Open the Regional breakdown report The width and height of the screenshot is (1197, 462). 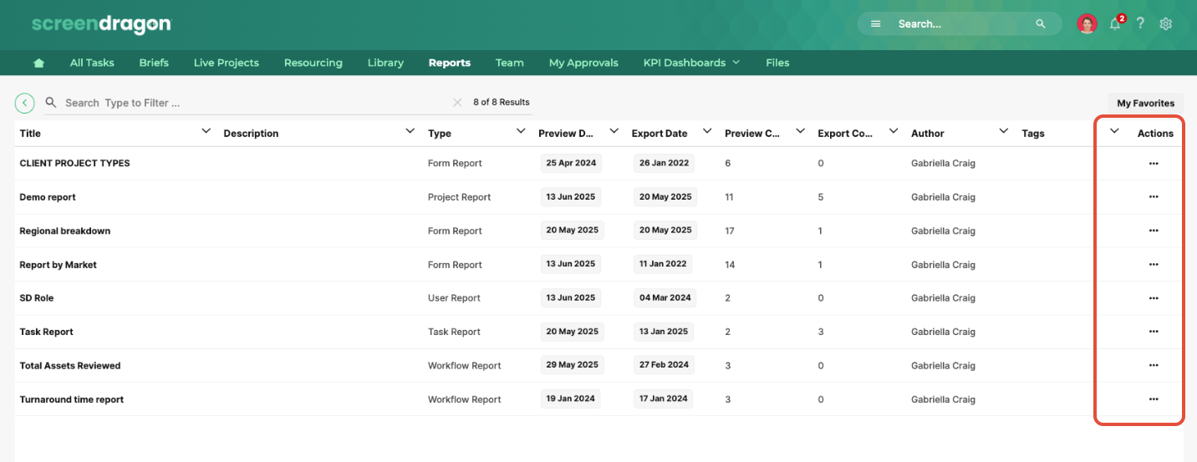[x=65, y=231]
